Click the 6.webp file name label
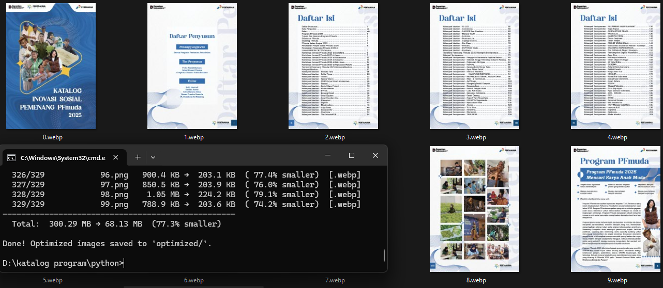The width and height of the screenshot is (663, 288). [193, 280]
